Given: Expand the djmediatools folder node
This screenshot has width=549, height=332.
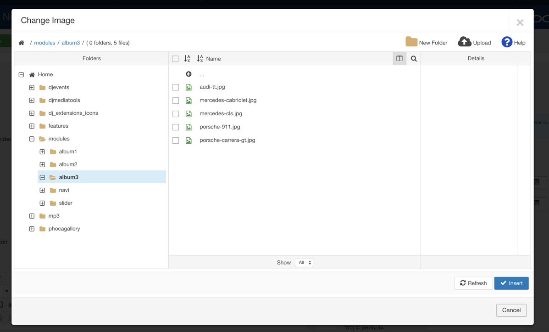Looking at the screenshot, I should click(x=32, y=100).
